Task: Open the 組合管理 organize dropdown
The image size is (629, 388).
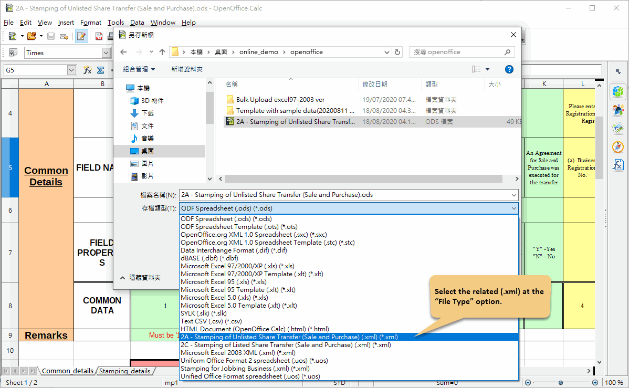Action: coord(139,69)
